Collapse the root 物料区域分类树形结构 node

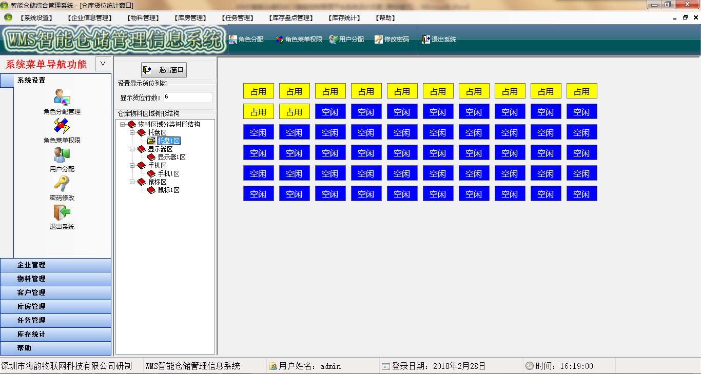coord(122,124)
